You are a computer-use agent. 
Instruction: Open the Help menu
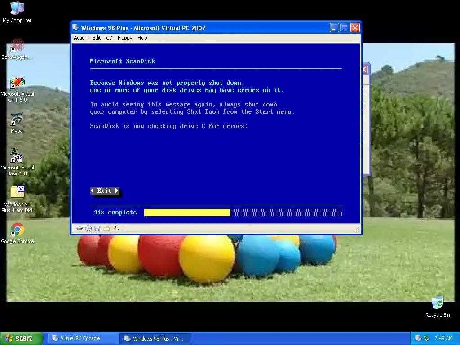pos(142,38)
